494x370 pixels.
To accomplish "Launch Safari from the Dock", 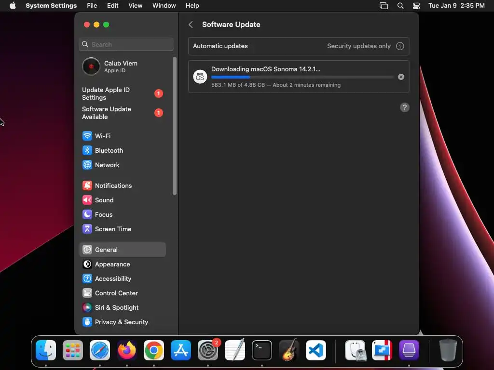I will pyautogui.click(x=100, y=350).
